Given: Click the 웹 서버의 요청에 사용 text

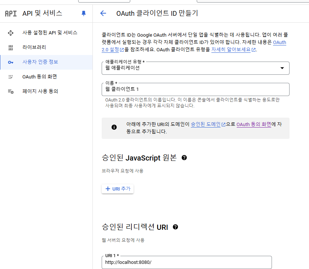Looking at the screenshot, I should pos(123,240).
